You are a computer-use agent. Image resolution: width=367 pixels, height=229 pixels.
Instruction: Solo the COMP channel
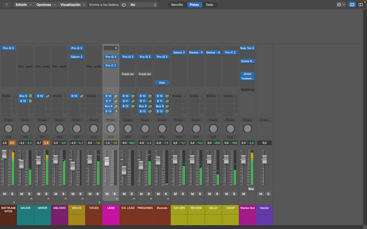point(234,194)
